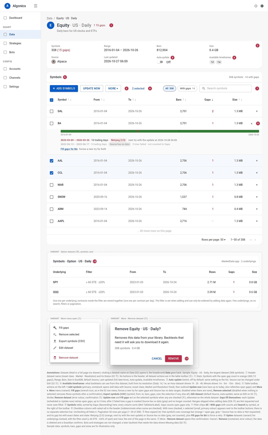
Task: Click the blue Equity "E" avatar icon
Action: 51,25
